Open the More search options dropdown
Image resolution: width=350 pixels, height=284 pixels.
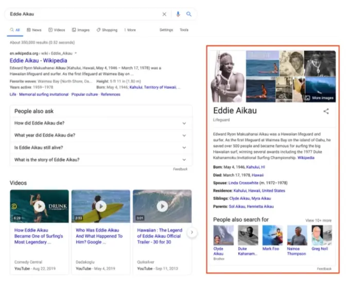(130, 30)
